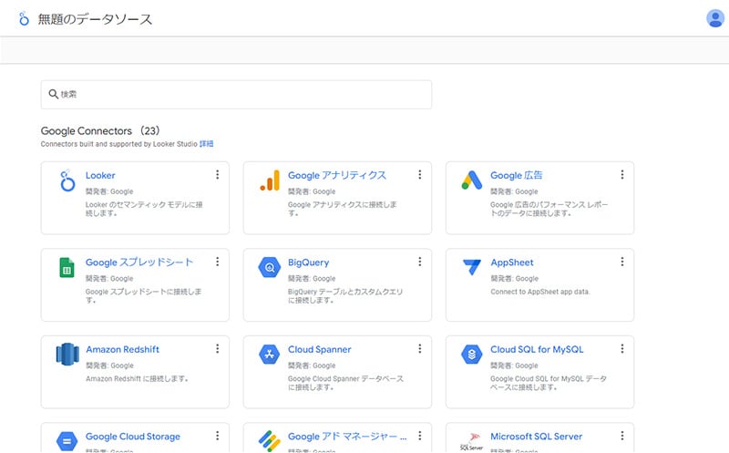Click 'Connect to AppSheet app data.' description
The height and width of the screenshot is (453, 729).
coord(540,292)
